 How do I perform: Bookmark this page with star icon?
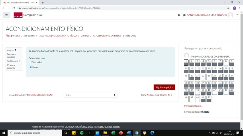[228, 8]
